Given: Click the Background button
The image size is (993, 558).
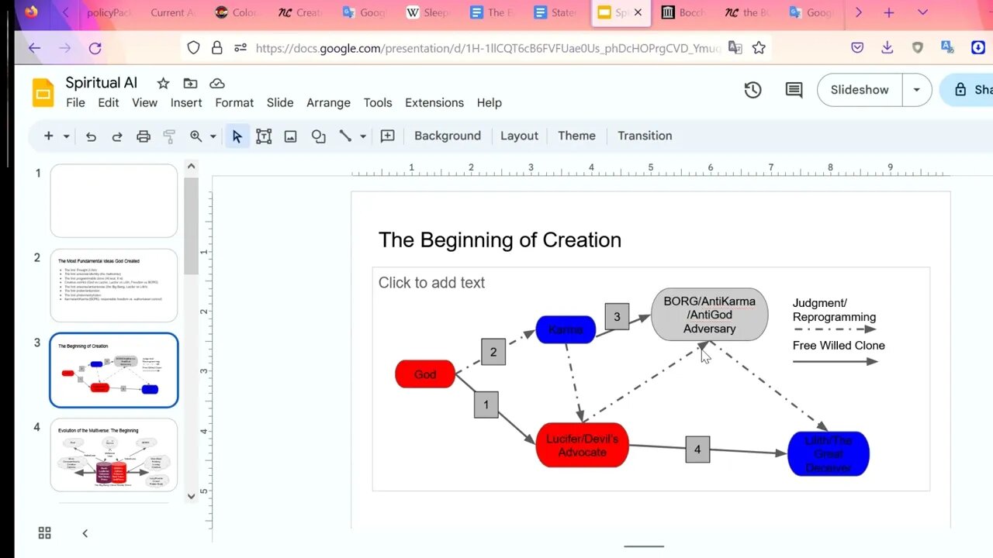Looking at the screenshot, I should pos(448,136).
